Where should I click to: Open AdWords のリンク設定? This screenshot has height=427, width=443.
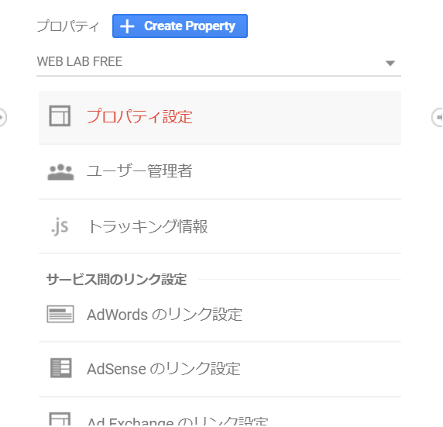[220, 315]
